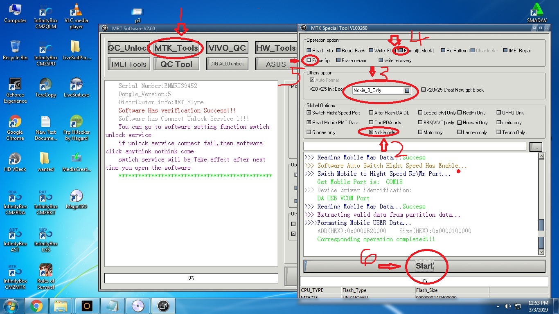Open QC Tool in MRT Software

click(176, 64)
